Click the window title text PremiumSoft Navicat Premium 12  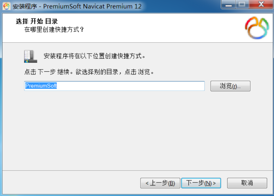tap(92, 6)
